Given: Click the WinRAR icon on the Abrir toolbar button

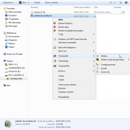Looking at the screenshot, I should tap(20, 2).
